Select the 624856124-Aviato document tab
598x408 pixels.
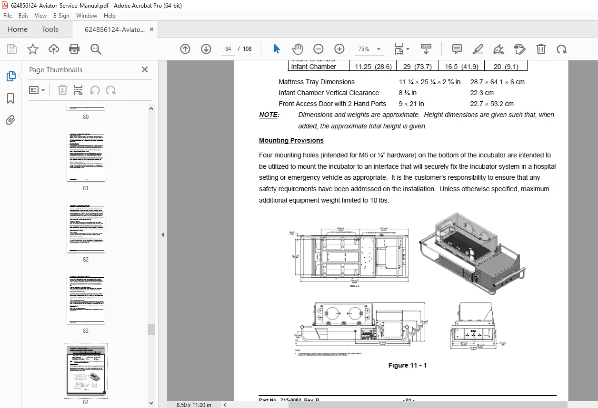click(115, 29)
